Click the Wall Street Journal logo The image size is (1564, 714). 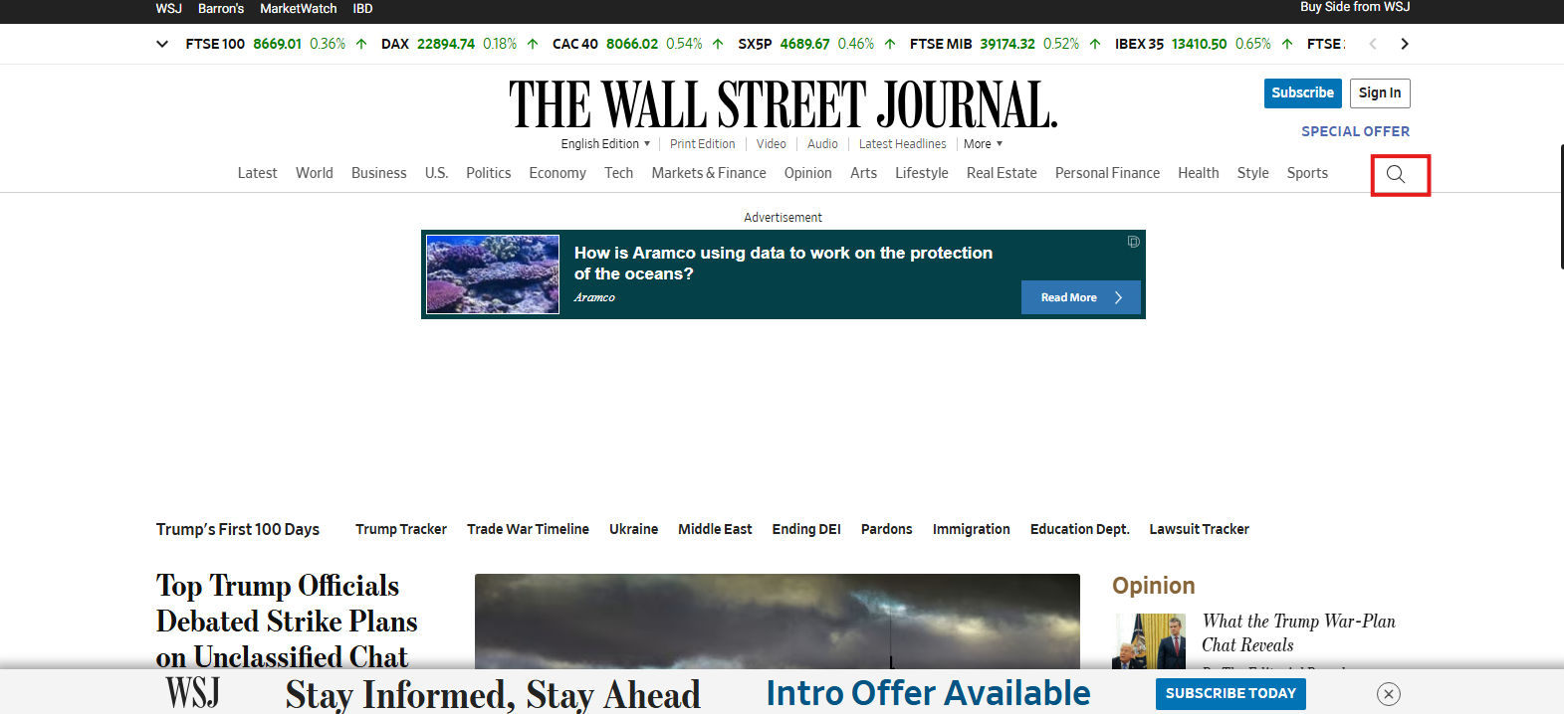click(782, 105)
